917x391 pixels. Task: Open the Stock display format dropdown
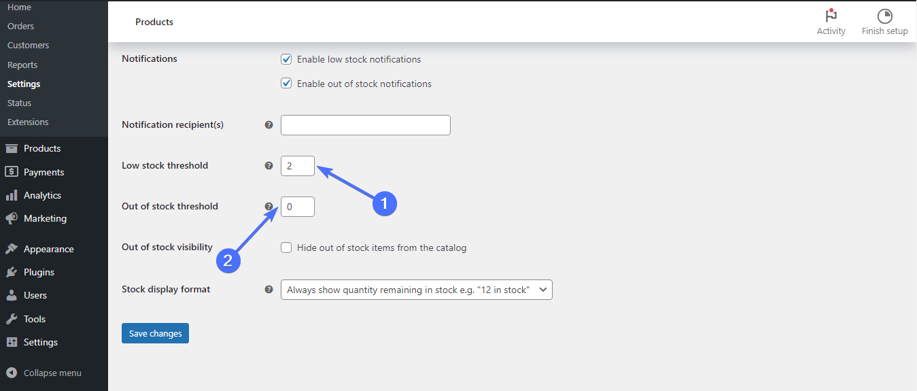[x=416, y=290]
